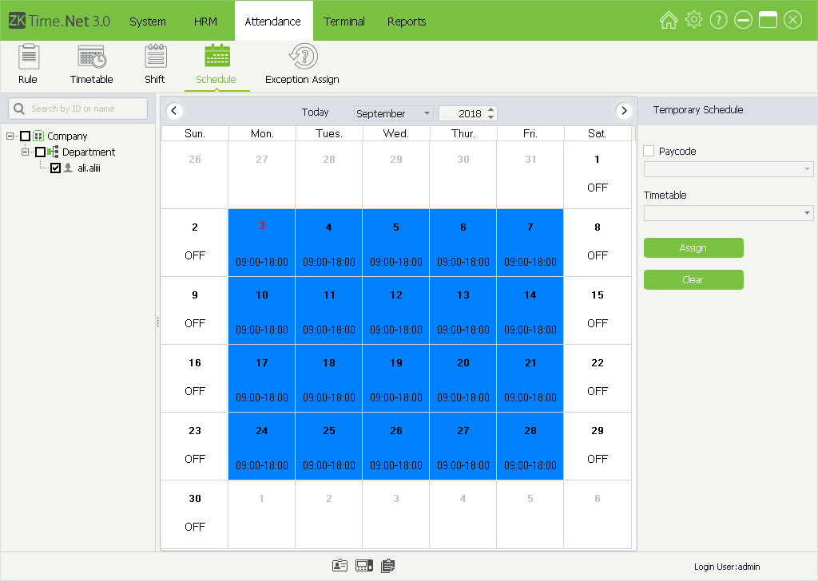Click the employee search field
Viewport: 818px width, 581px height.
coord(78,109)
